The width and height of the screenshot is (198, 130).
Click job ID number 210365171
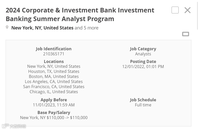(x=54, y=54)
